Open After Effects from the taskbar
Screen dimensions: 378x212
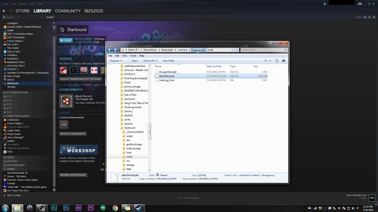click(x=79, y=208)
